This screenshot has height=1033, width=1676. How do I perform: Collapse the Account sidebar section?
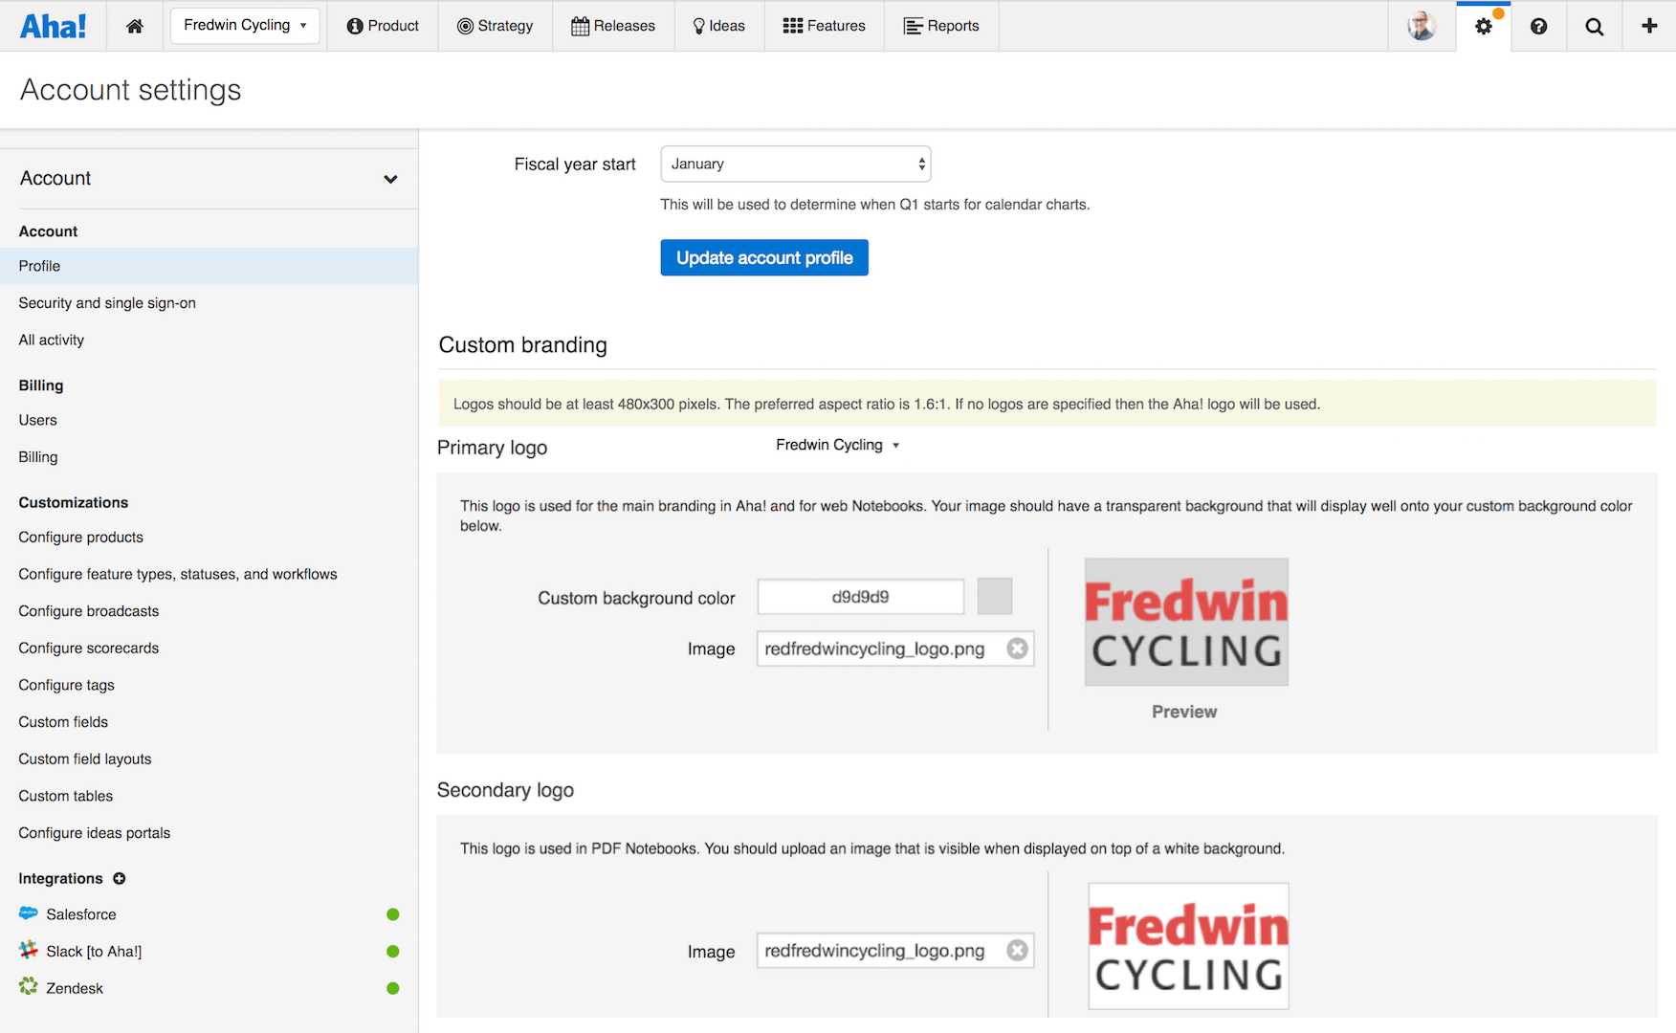(390, 179)
